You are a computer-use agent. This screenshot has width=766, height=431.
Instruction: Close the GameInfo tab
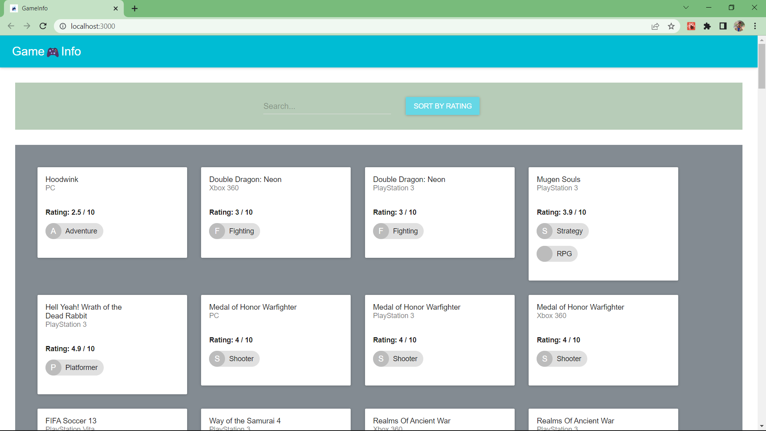coord(116,8)
